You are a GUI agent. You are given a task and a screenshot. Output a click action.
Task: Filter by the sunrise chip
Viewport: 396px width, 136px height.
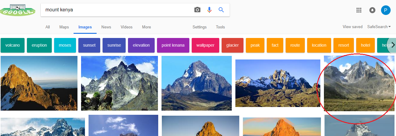pos(114,45)
